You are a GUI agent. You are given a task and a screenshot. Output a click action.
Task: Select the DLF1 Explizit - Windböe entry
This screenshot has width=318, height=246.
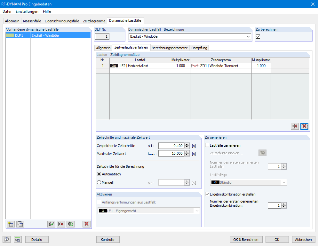pos(48,35)
